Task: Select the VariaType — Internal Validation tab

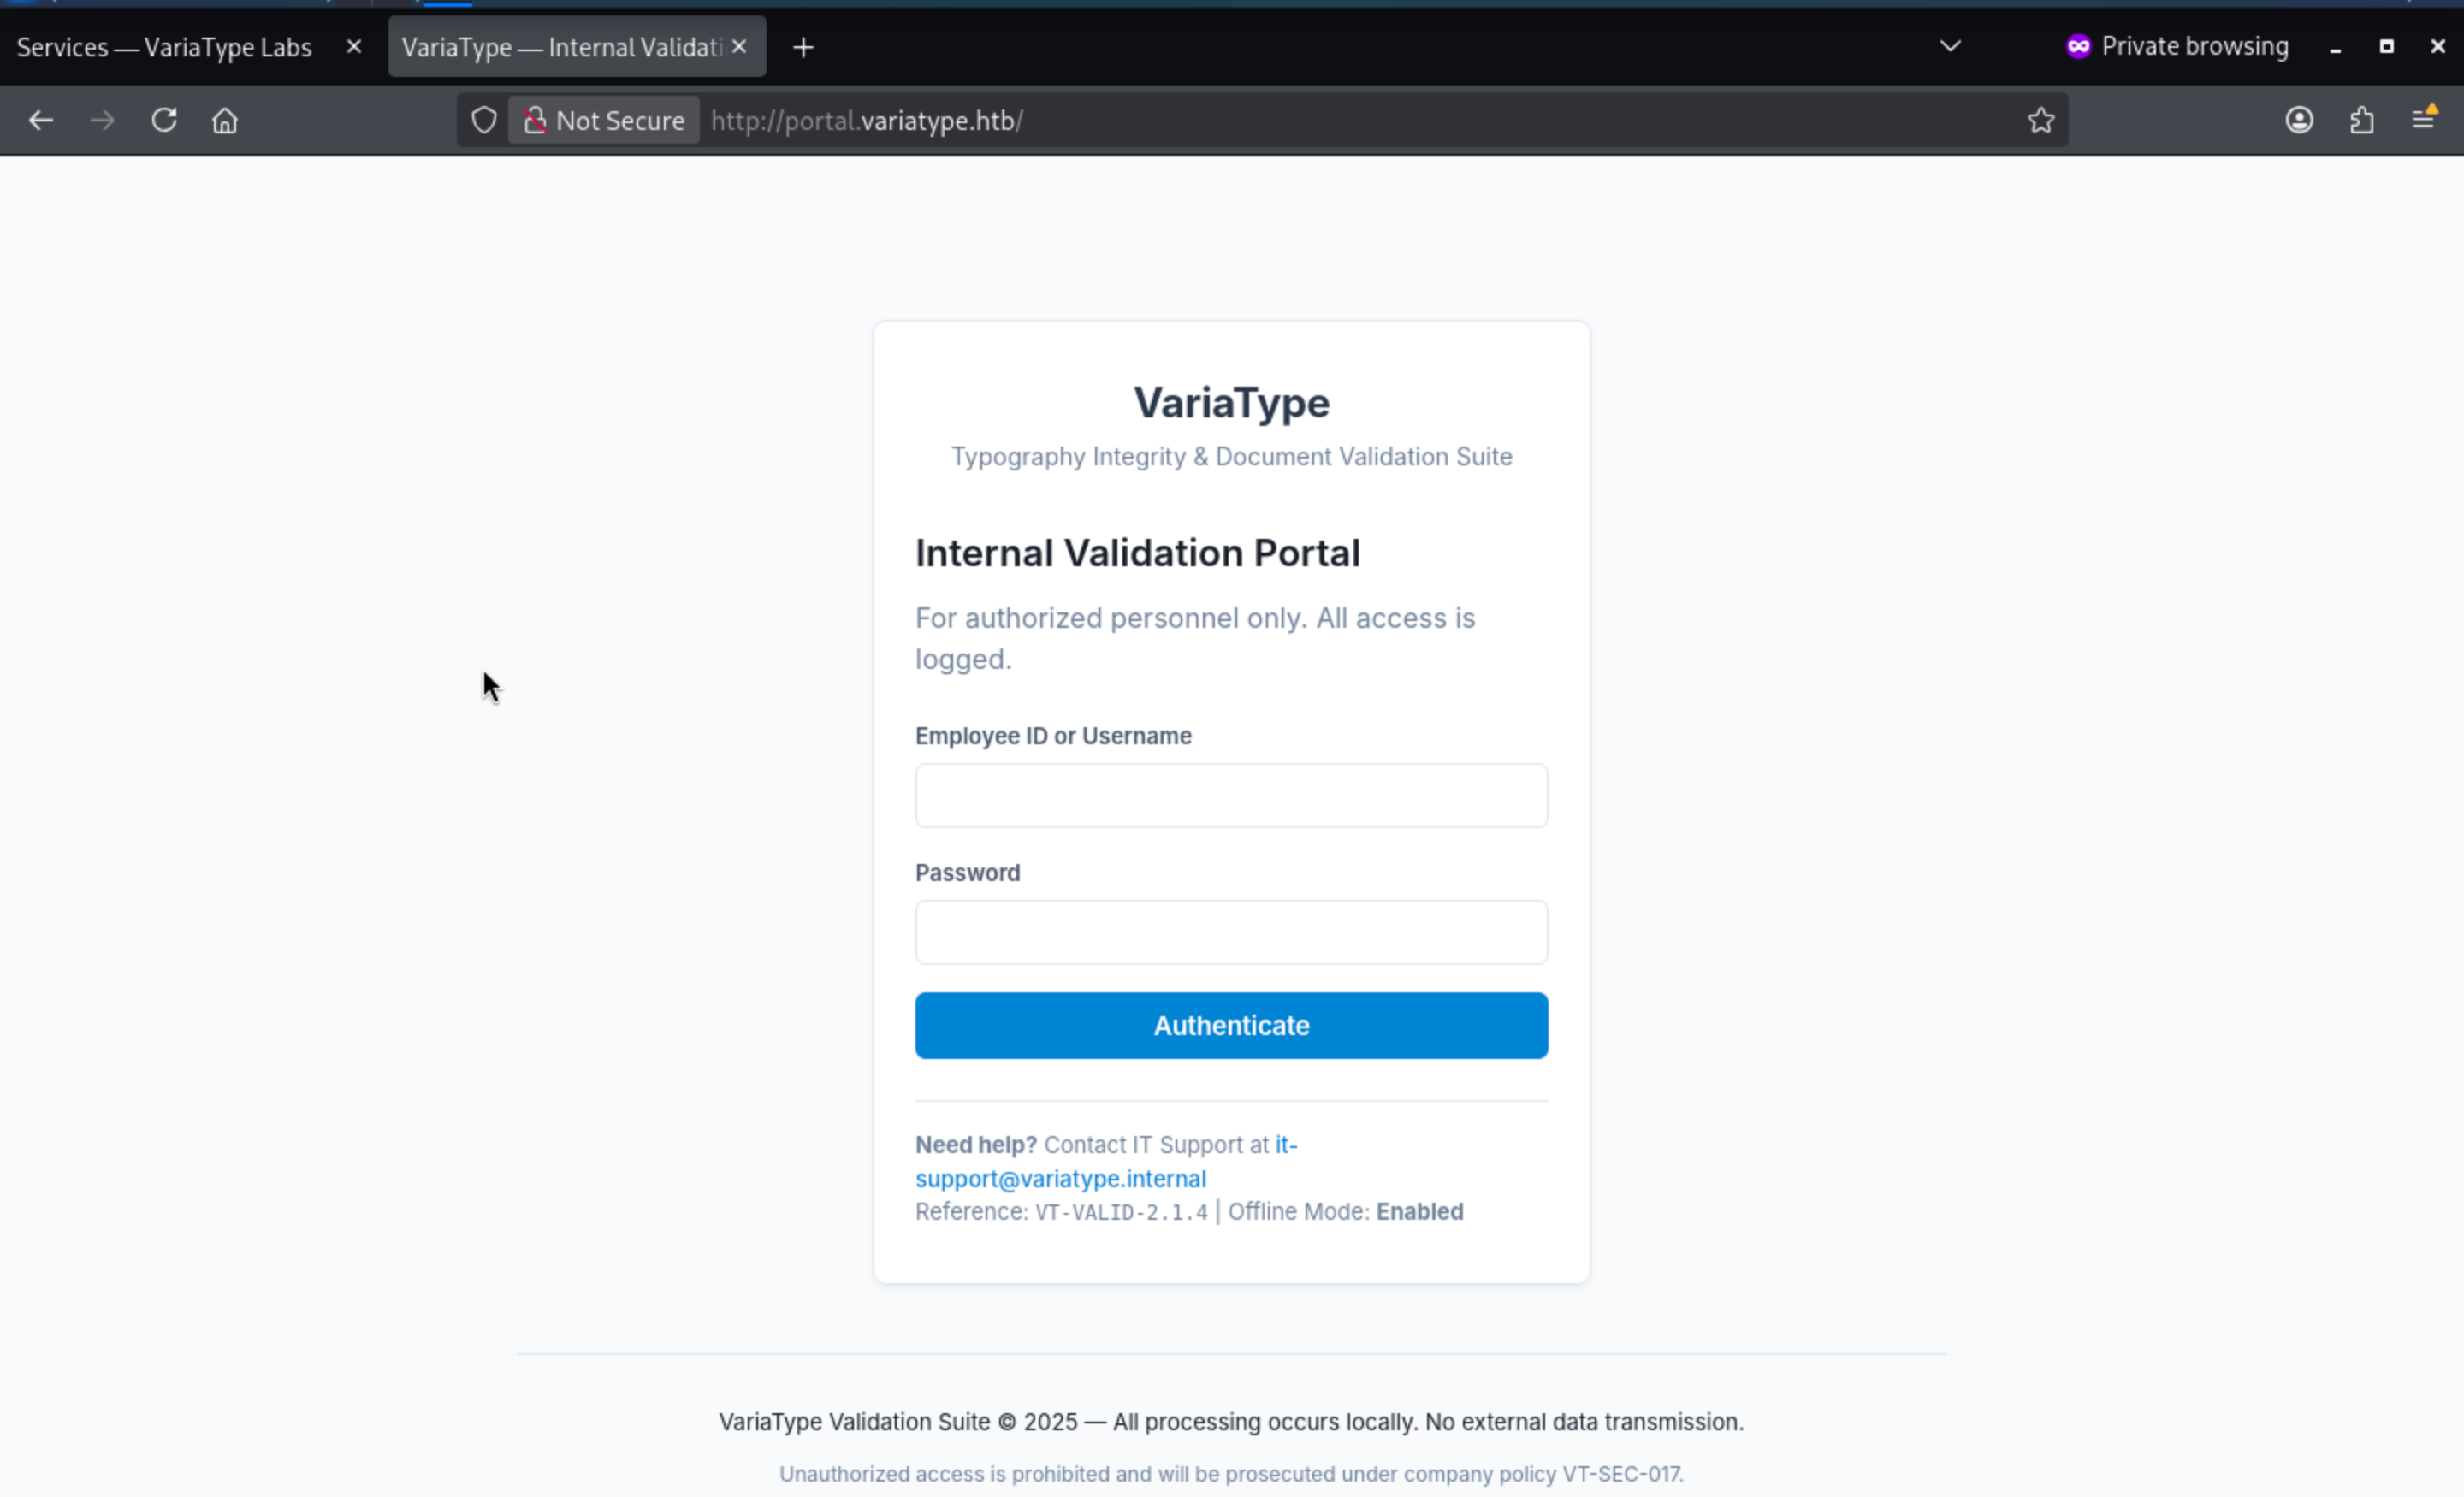Action: point(560,48)
